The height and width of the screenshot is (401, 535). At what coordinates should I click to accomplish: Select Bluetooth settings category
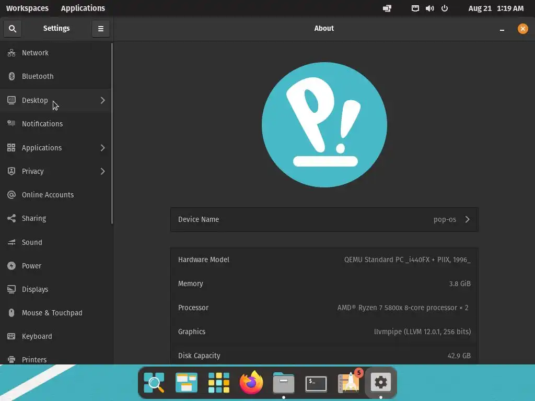coord(55,76)
